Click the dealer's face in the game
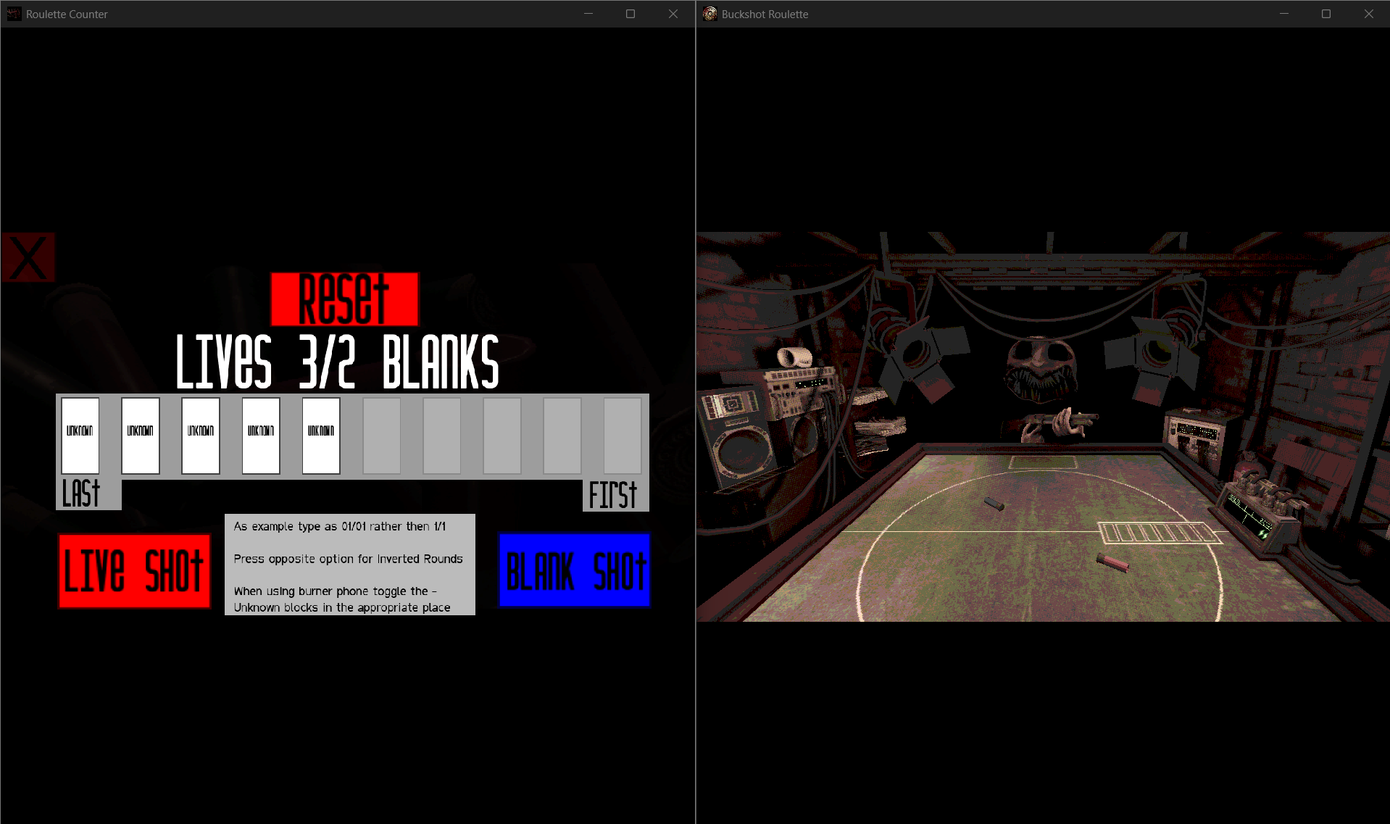The image size is (1390, 824). click(x=1041, y=368)
